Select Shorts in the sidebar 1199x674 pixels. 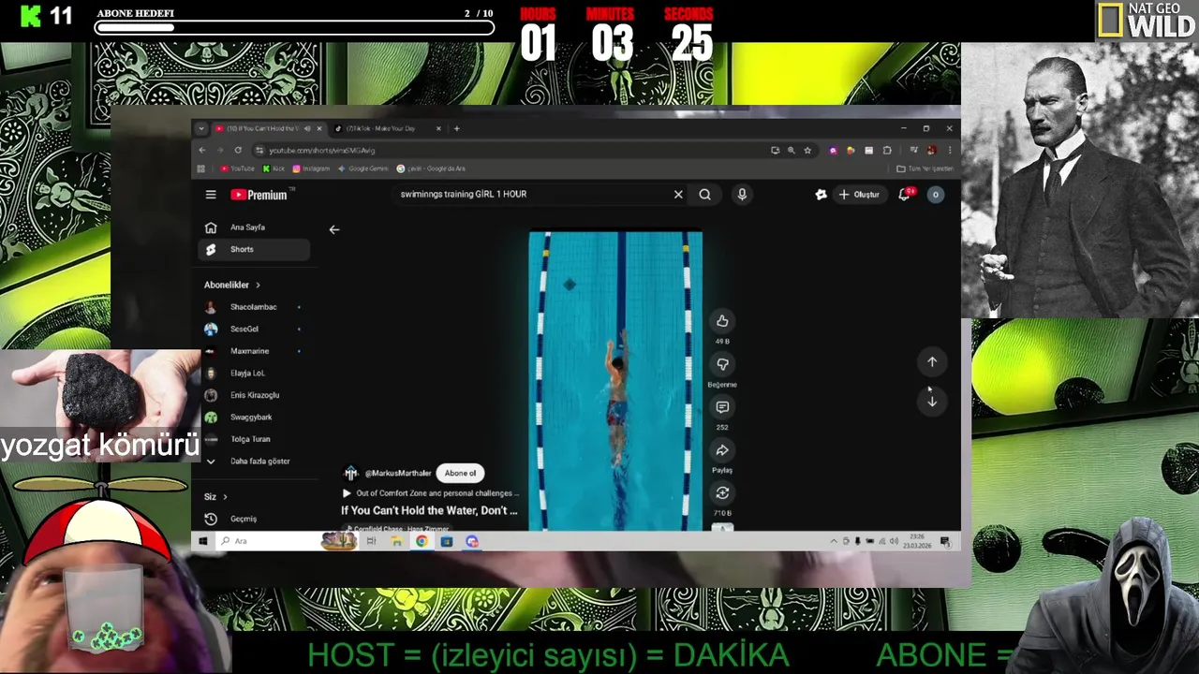point(254,250)
